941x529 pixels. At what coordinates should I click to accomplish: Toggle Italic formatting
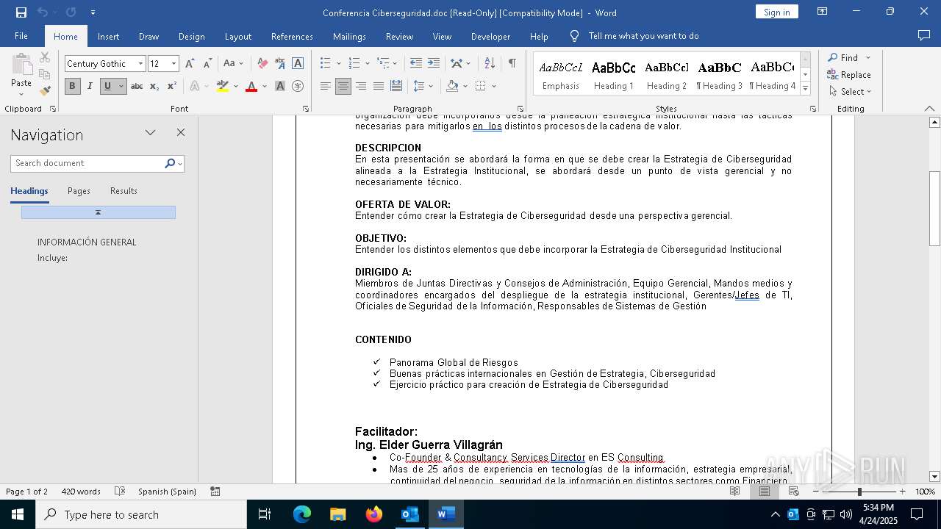[x=90, y=86]
